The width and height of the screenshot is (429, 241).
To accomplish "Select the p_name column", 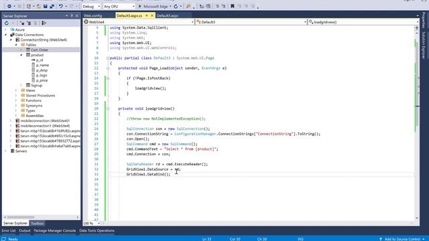I will click(42, 65).
